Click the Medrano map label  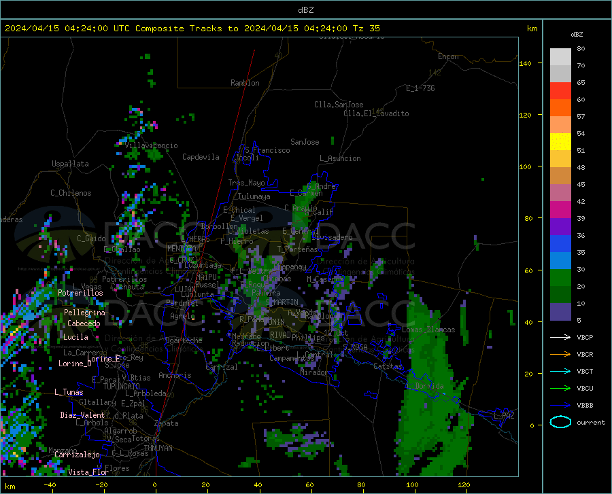[246, 336]
